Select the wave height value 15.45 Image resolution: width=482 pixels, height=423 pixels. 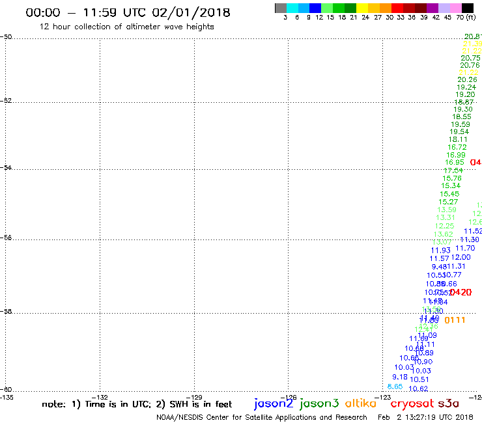click(x=449, y=194)
